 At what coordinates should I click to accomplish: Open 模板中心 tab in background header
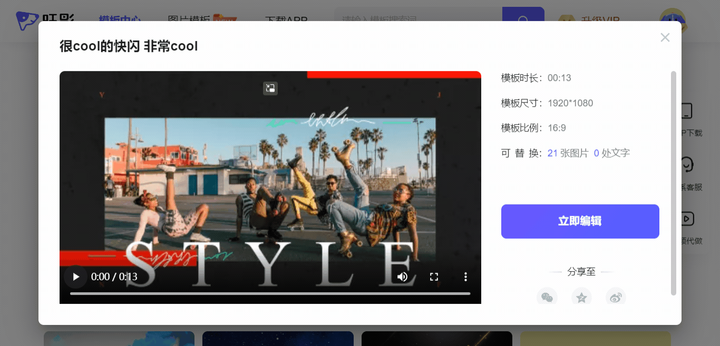pyautogui.click(x=120, y=20)
